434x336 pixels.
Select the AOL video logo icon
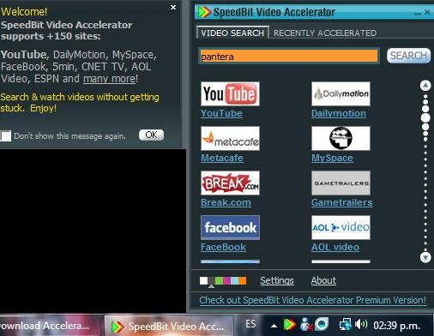pos(341,227)
